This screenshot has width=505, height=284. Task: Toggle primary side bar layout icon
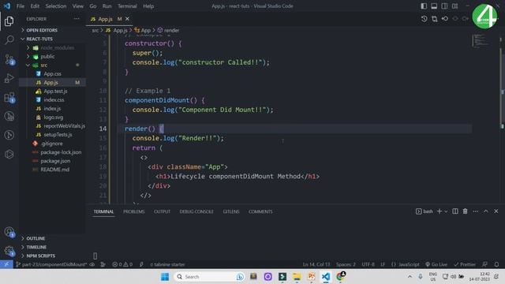point(424,6)
